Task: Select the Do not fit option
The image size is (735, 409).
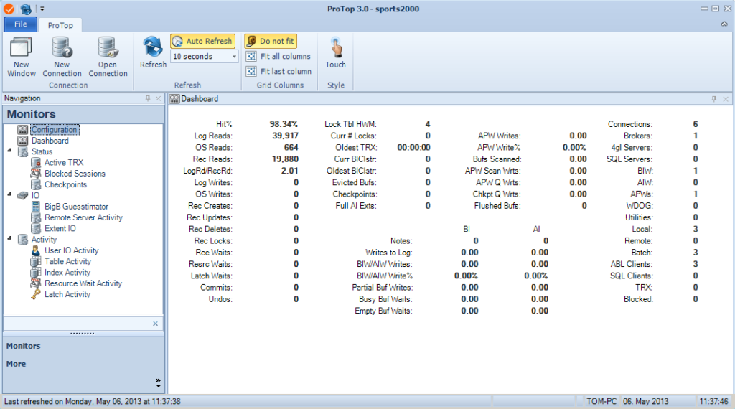Action: pos(271,41)
